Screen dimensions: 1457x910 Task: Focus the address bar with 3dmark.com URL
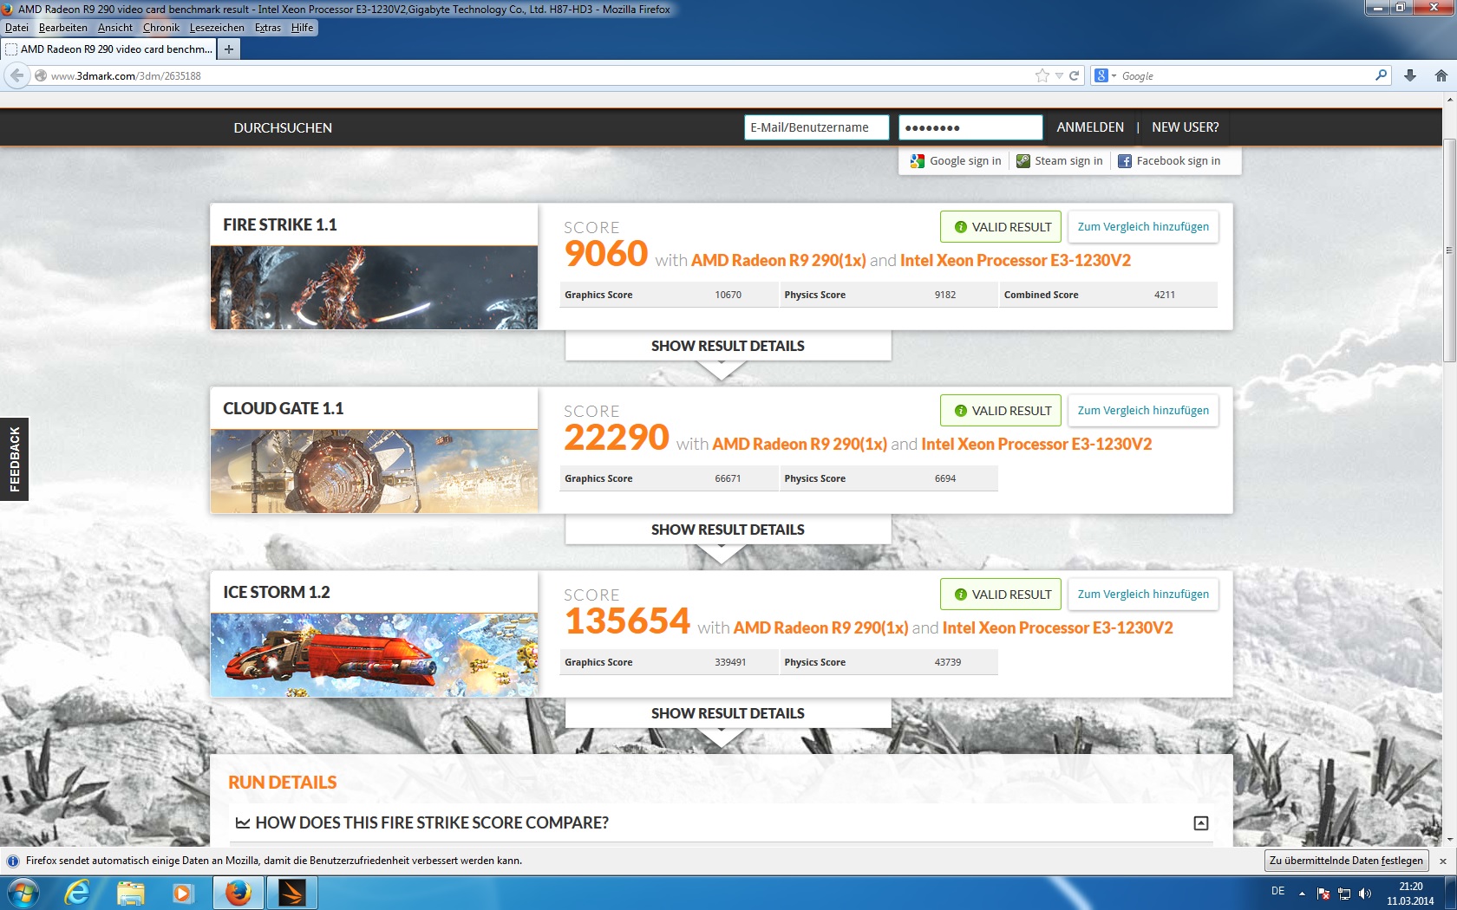pos(538,75)
